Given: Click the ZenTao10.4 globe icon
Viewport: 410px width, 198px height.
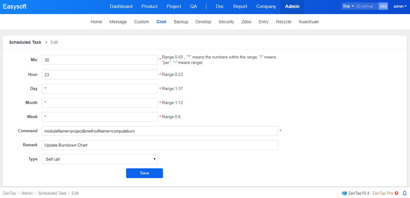Looking at the screenshot, I should [x=344, y=193].
